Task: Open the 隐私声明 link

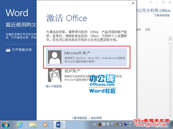Action: tap(96, 118)
